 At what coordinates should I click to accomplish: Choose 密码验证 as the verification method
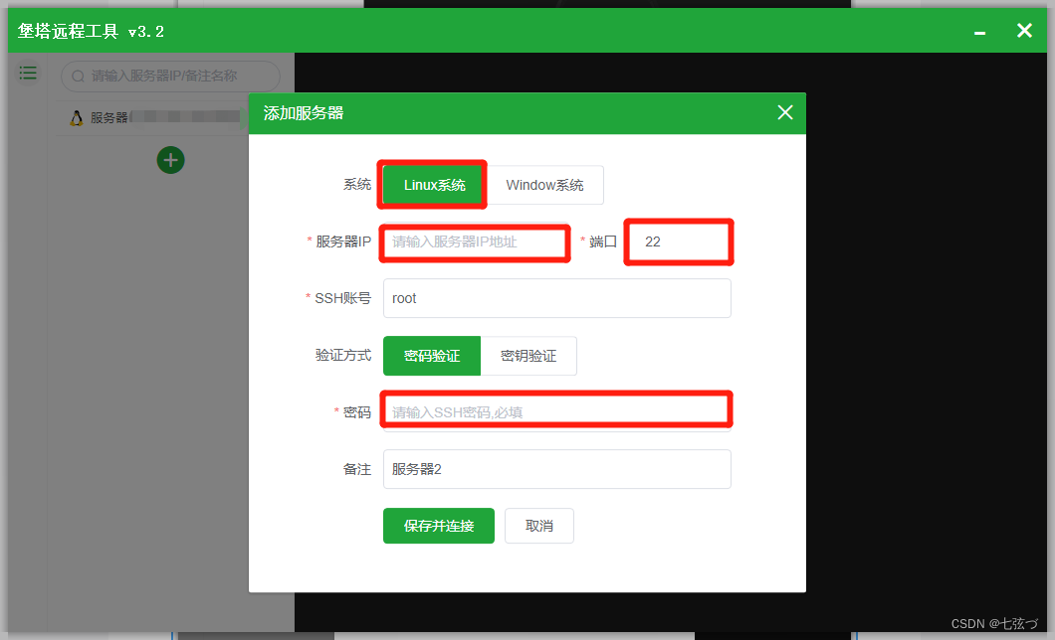coord(432,355)
